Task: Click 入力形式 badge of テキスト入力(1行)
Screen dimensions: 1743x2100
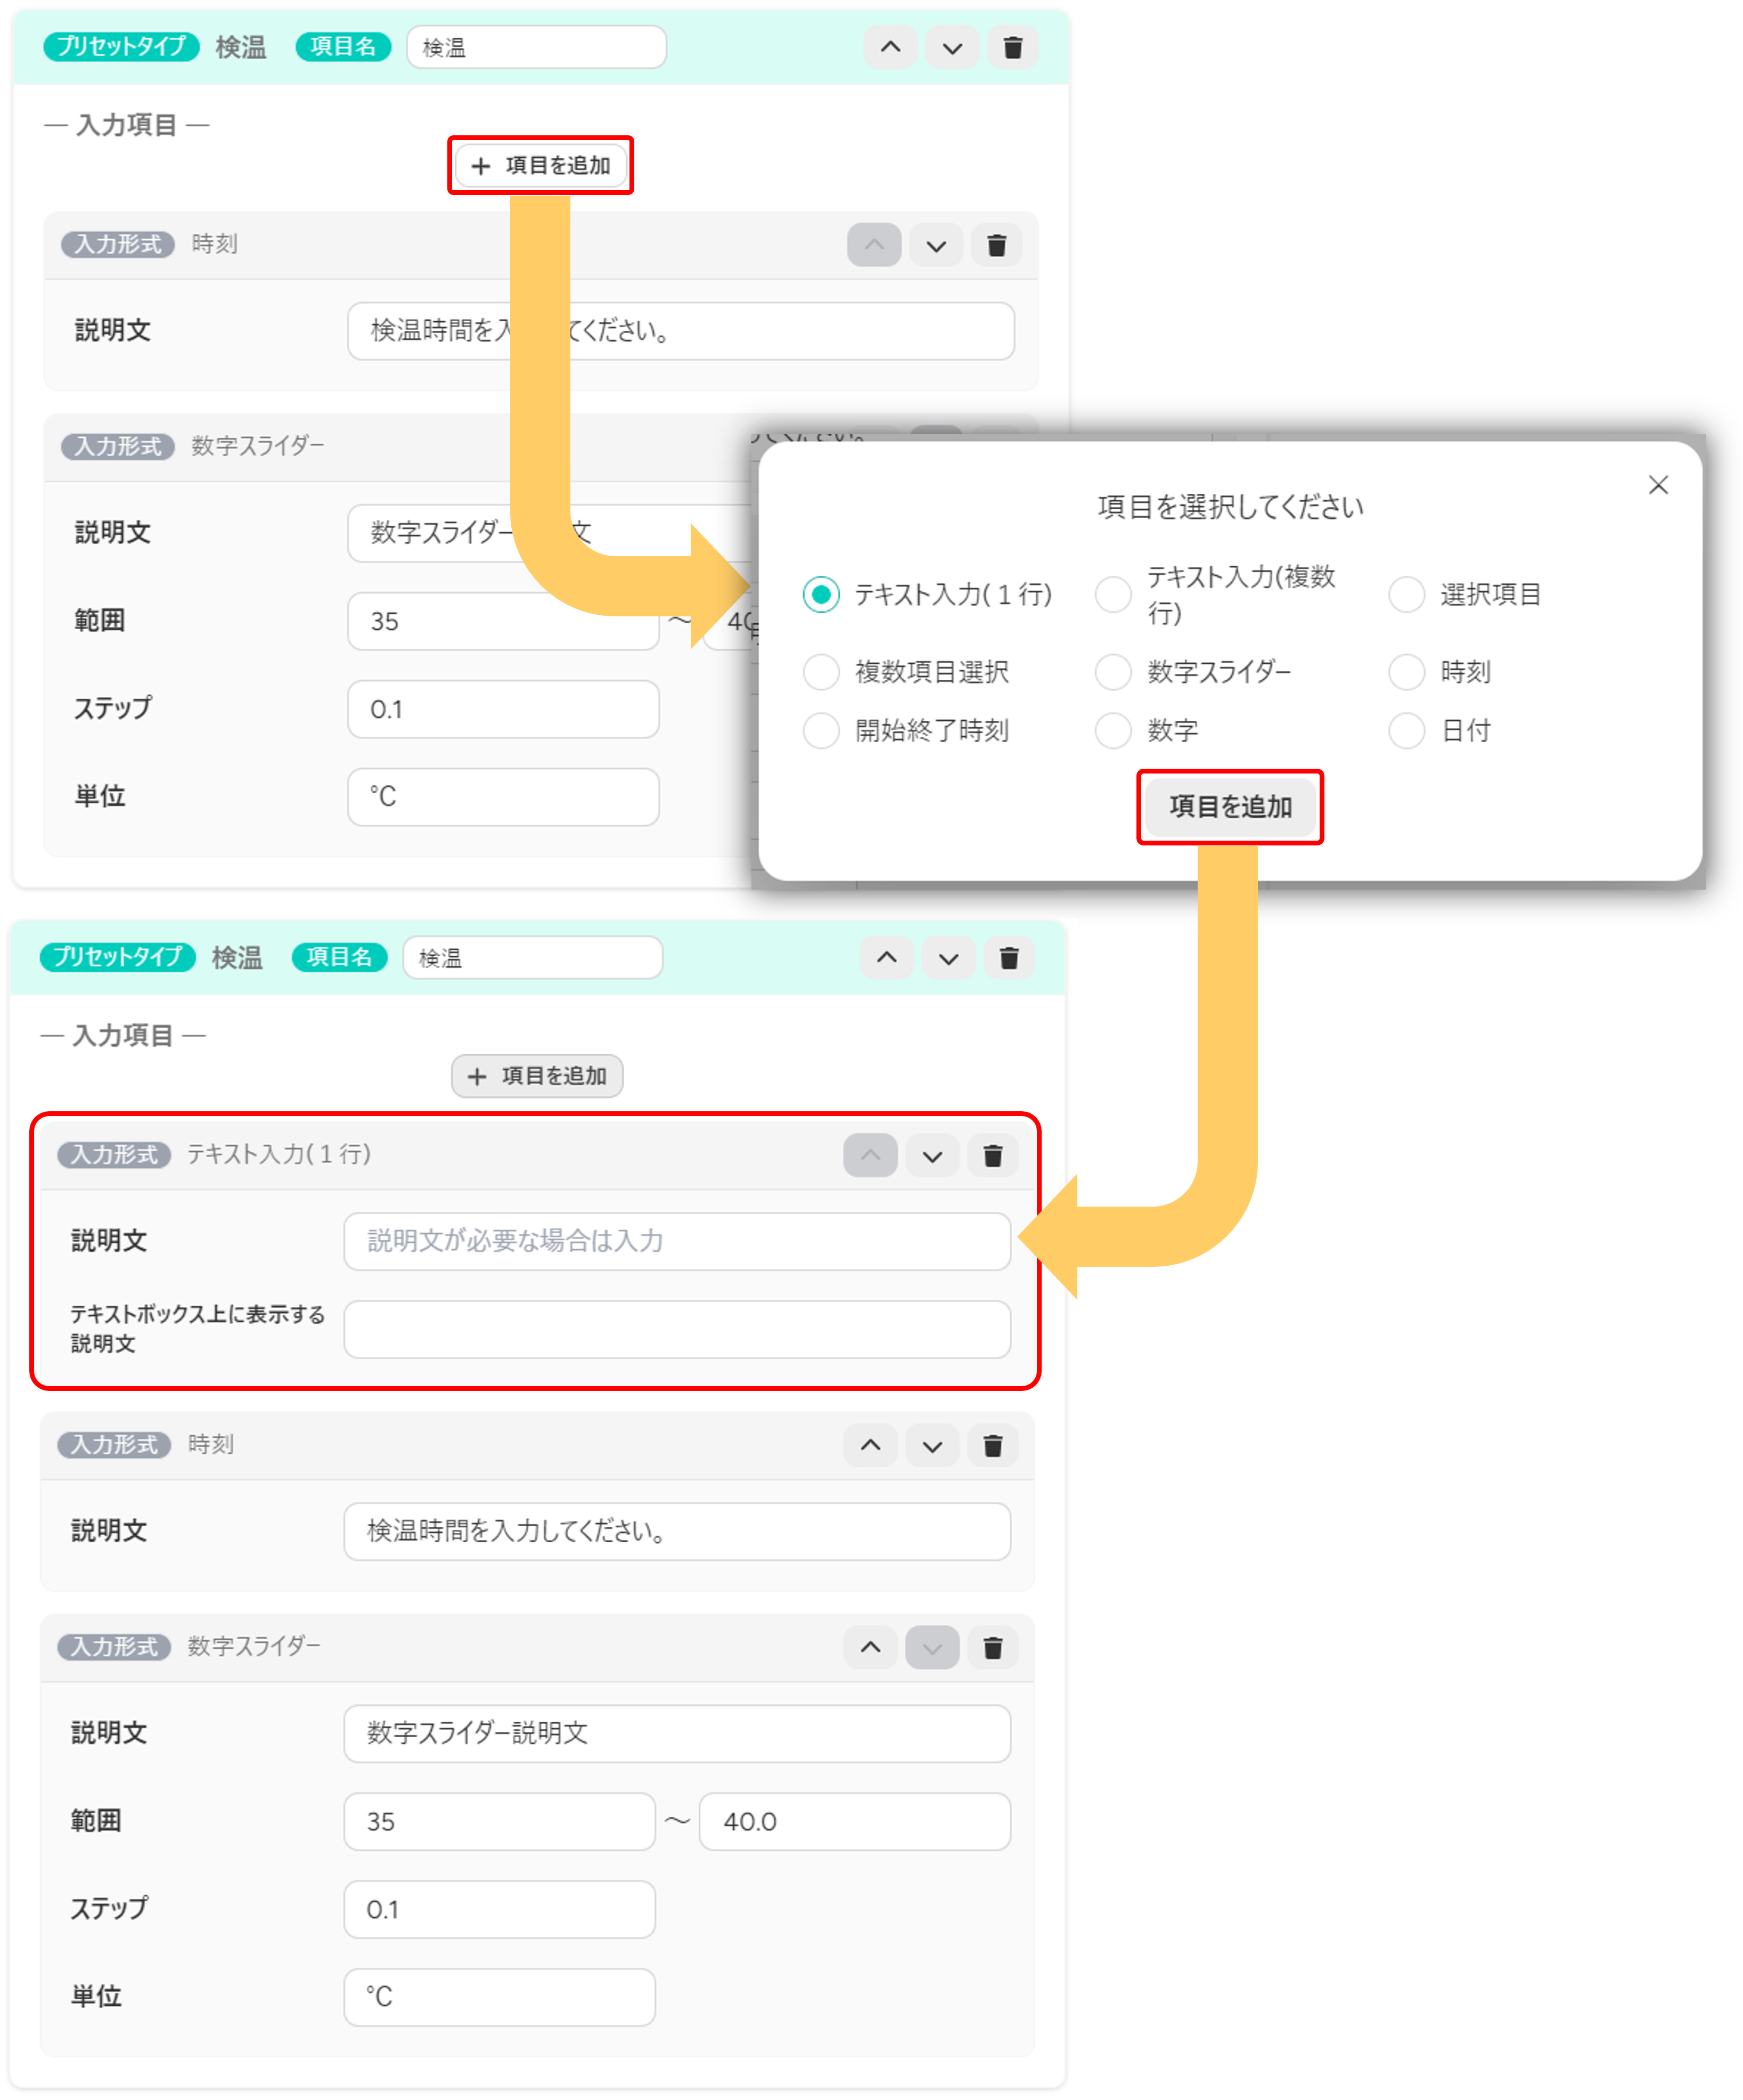Action: [x=114, y=1155]
